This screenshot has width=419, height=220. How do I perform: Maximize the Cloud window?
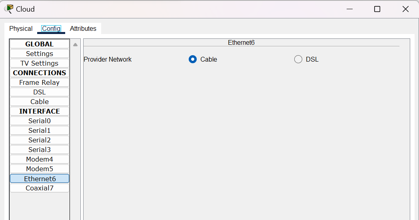point(377,9)
